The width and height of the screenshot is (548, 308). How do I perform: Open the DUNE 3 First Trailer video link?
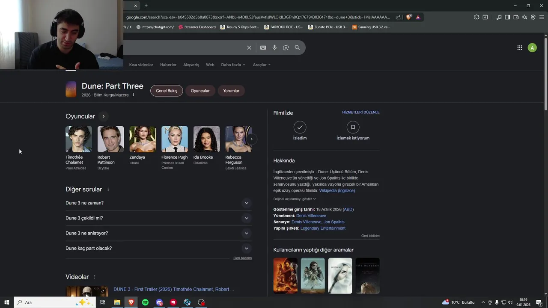pyautogui.click(x=173, y=290)
